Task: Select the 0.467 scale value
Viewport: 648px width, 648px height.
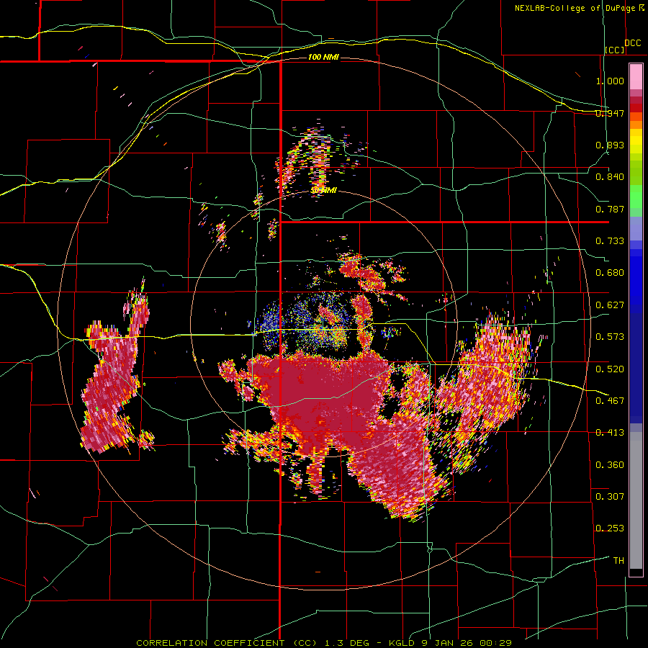Action: (x=610, y=401)
